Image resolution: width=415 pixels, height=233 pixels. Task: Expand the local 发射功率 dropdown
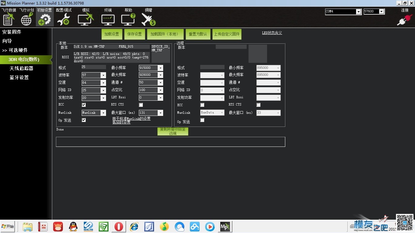tap(103, 98)
